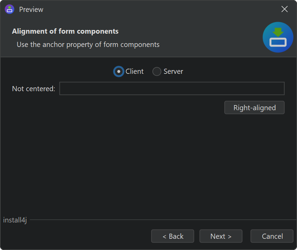The width and height of the screenshot is (297, 250).
Task: Click the "Not centered:" field label
Action: (x=33, y=89)
